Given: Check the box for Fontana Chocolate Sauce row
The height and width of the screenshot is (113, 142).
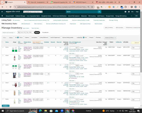Looking at the screenshot, I should point(3,73).
